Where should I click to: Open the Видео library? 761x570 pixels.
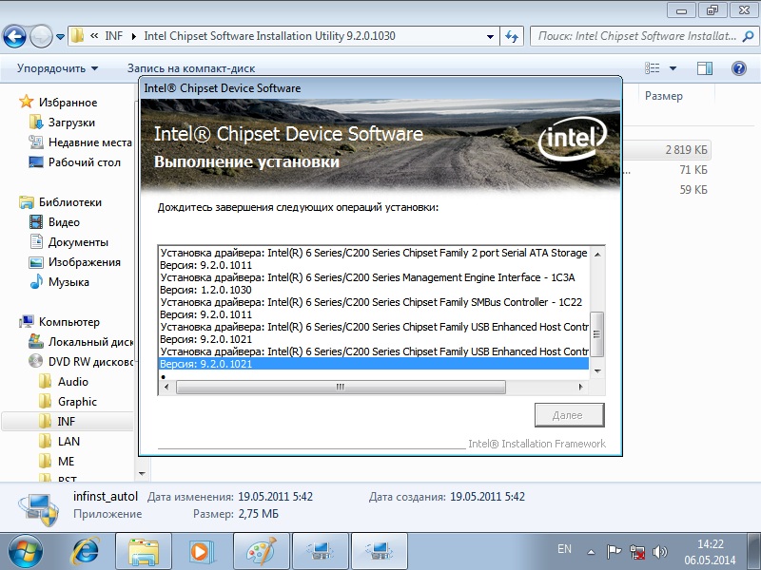click(x=64, y=222)
